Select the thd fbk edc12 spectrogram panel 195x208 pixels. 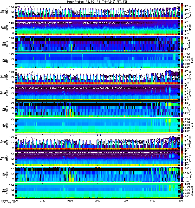click(98, 109)
